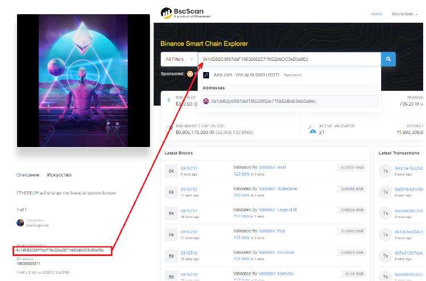The height and width of the screenshot is (281, 426).
Task: Click the identicon beside the suggested address
Action: (x=206, y=101)
